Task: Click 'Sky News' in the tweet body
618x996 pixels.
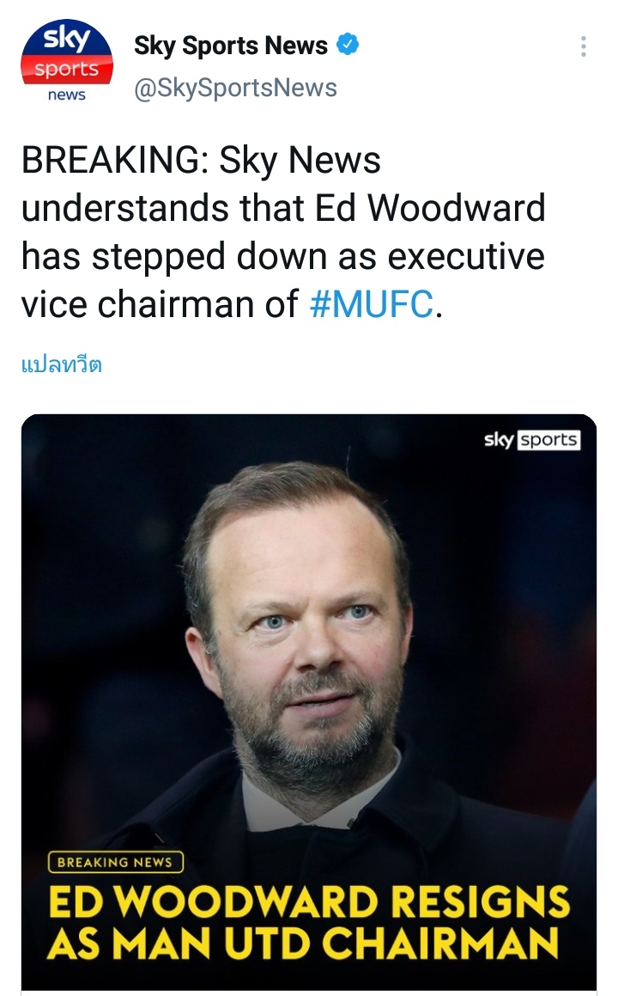Action: coord(300,162)
